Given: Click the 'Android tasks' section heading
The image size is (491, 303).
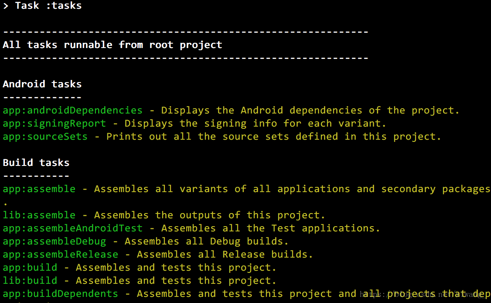Looking at the screenshot, I should (x=42, y=84).
